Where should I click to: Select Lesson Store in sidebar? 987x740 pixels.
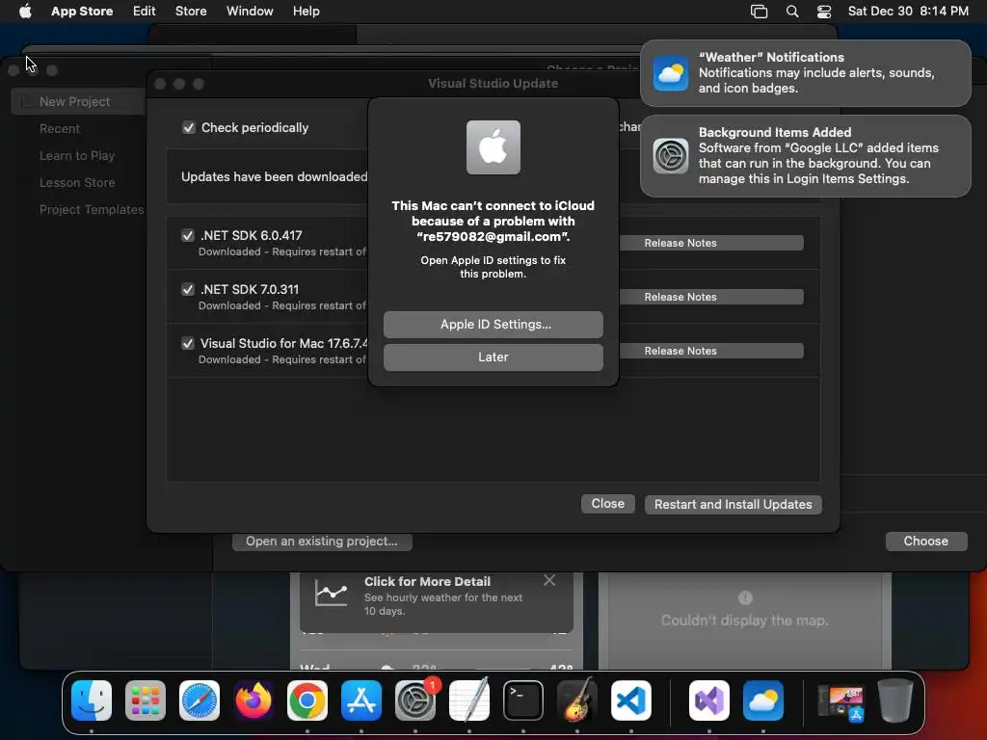[78, 183]
